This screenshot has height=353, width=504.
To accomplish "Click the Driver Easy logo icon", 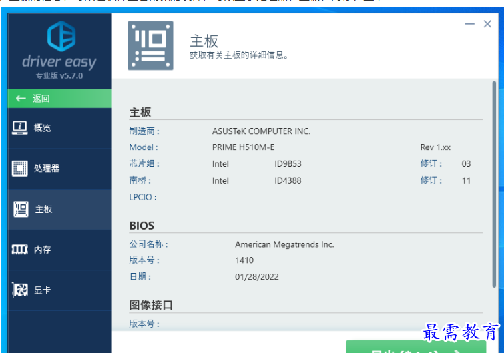I will pos(61,36).
